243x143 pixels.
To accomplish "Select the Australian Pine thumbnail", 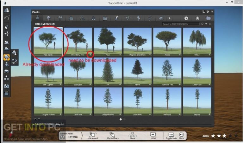I will click(167, 72).
